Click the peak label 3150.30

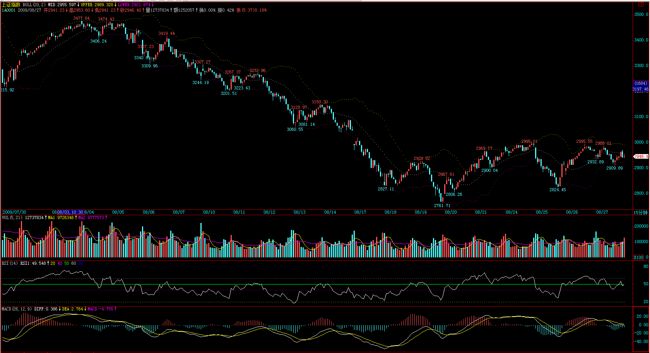click(x=320, y=102)
